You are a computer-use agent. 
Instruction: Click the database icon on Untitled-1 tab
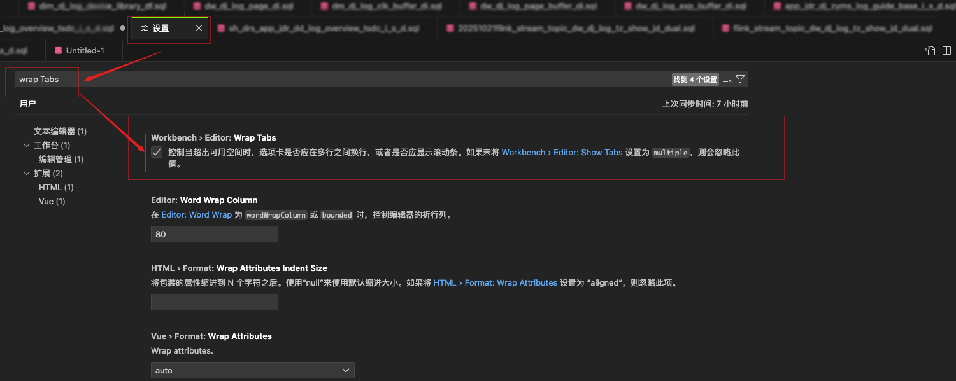tap(58, 51)
